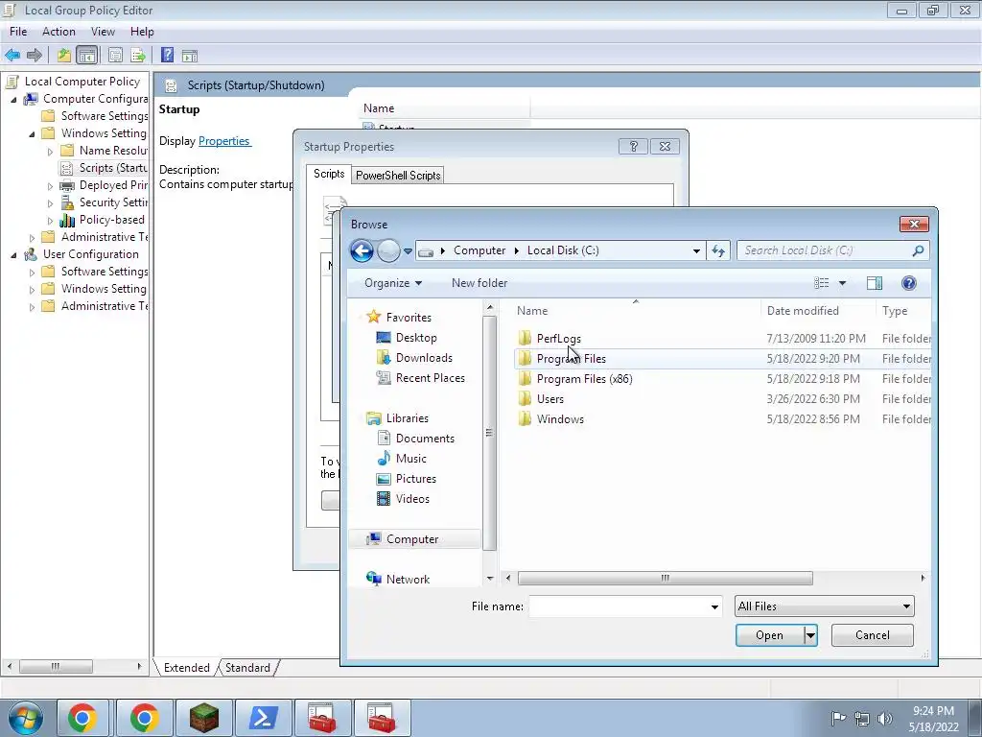Go to Downloads in the navigation pane

pos(424,358)
